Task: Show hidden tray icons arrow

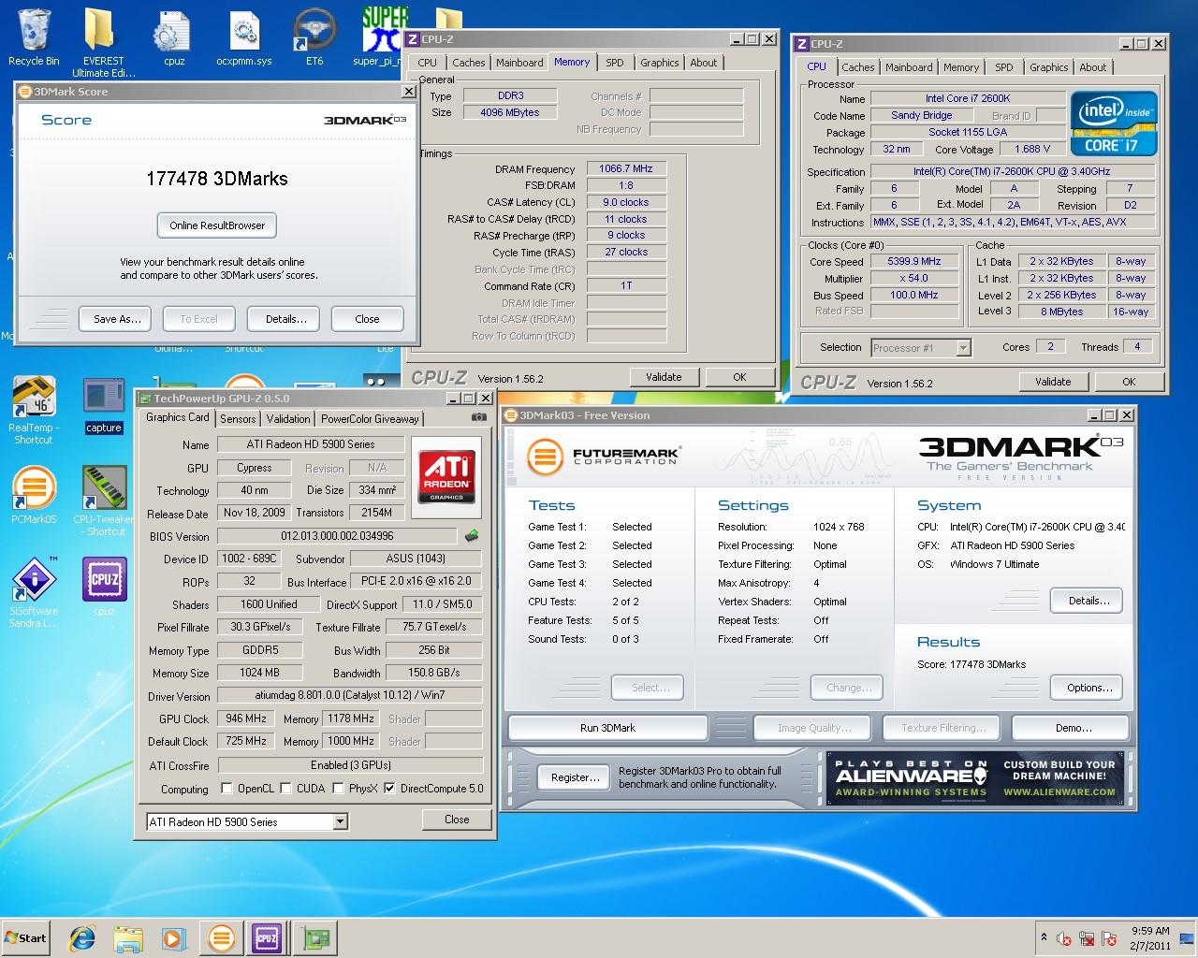Action: [1044, 937]
